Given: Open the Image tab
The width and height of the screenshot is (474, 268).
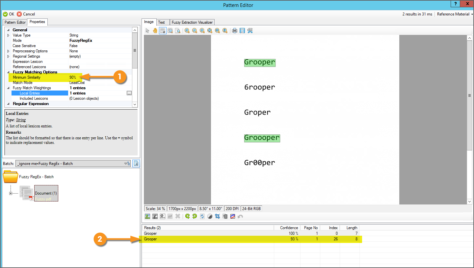Looking at the screenshot, I should point(149,22).
